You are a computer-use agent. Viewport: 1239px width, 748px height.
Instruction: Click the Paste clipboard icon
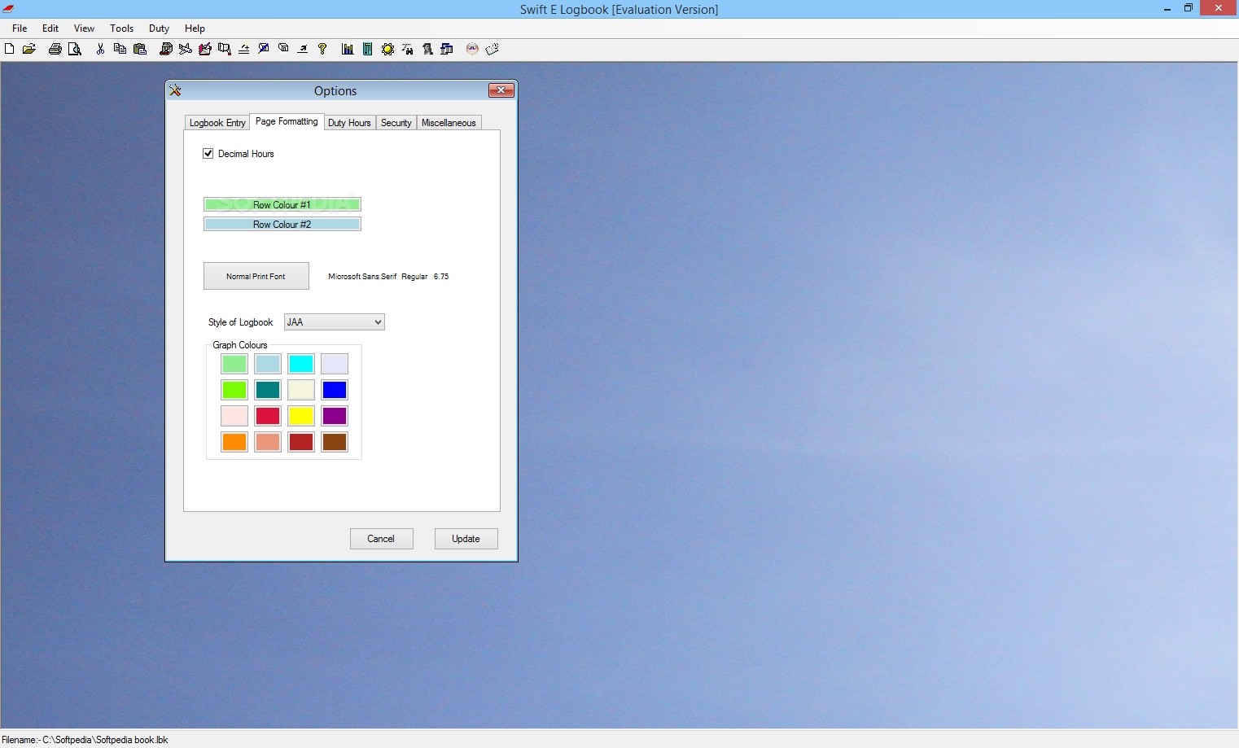pos(140,49)
